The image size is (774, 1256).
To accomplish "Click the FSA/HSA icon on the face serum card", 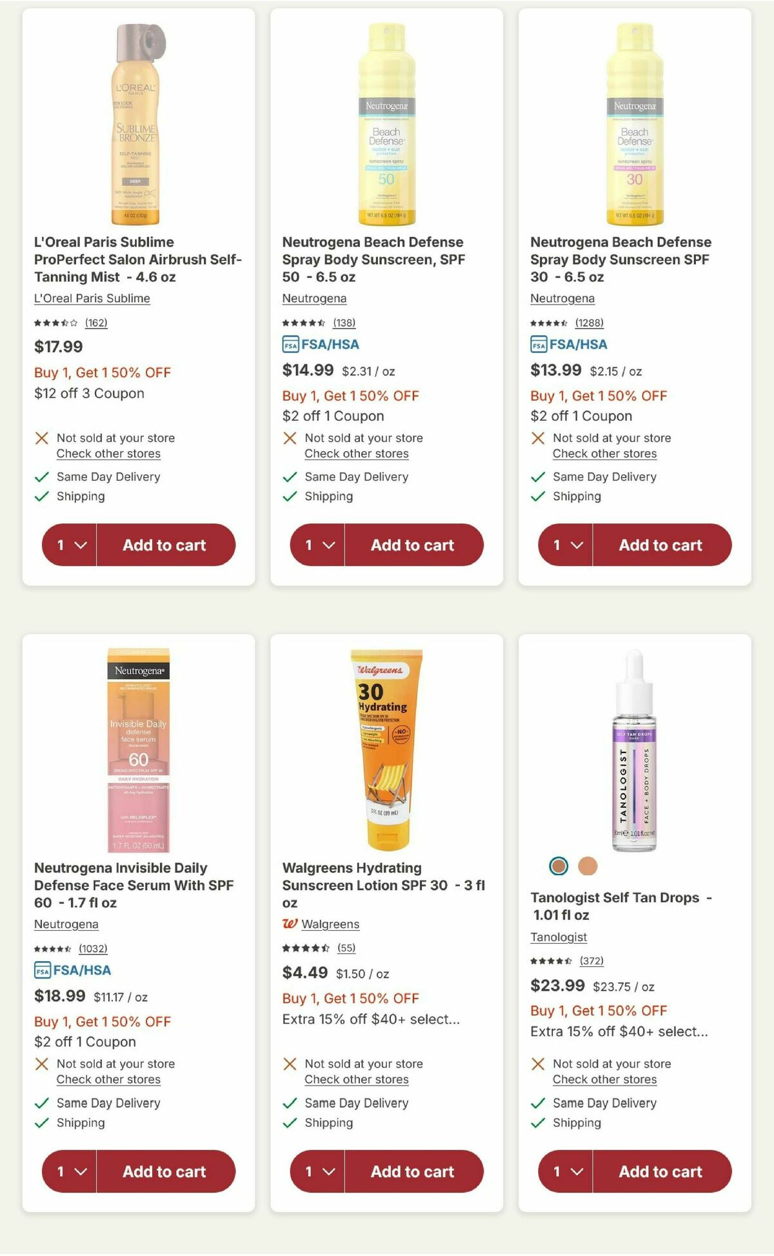I will [41, 969].
